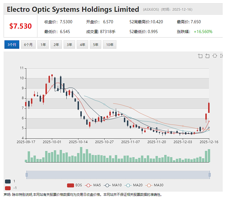Screen dimensions: 226x200
Task: Toggle the MA30 legend entry
Action: click(x=155, y=185)
